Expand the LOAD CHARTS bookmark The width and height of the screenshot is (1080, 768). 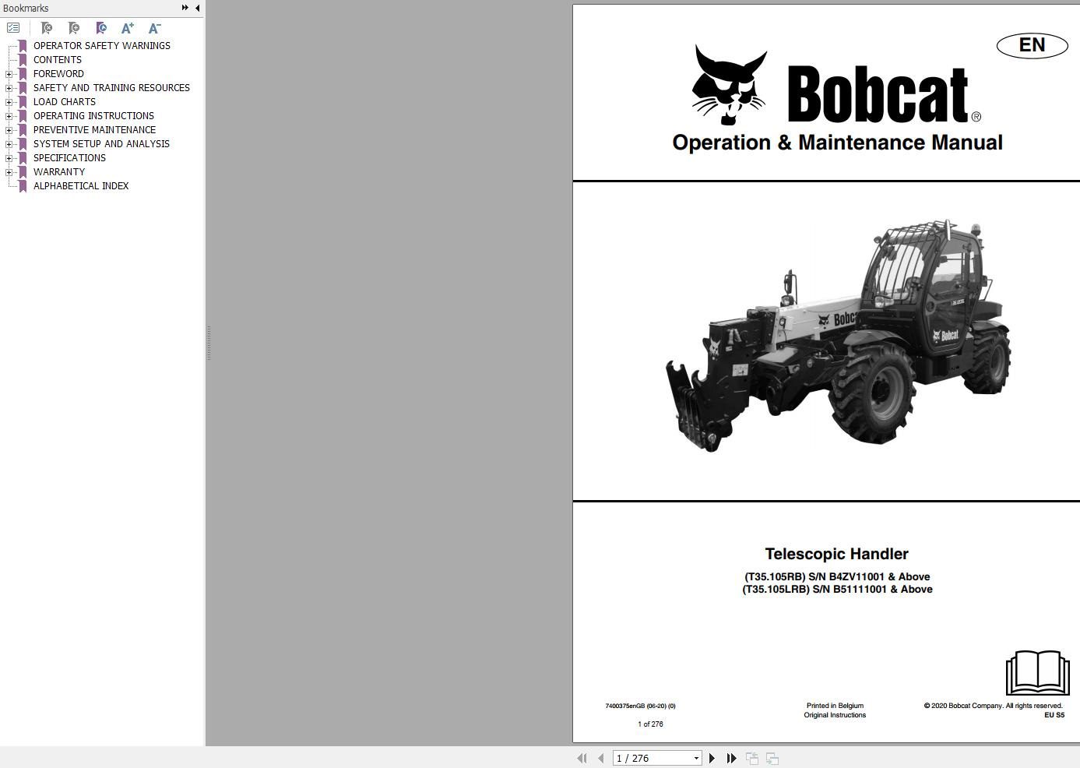click(x=8, y=101)
